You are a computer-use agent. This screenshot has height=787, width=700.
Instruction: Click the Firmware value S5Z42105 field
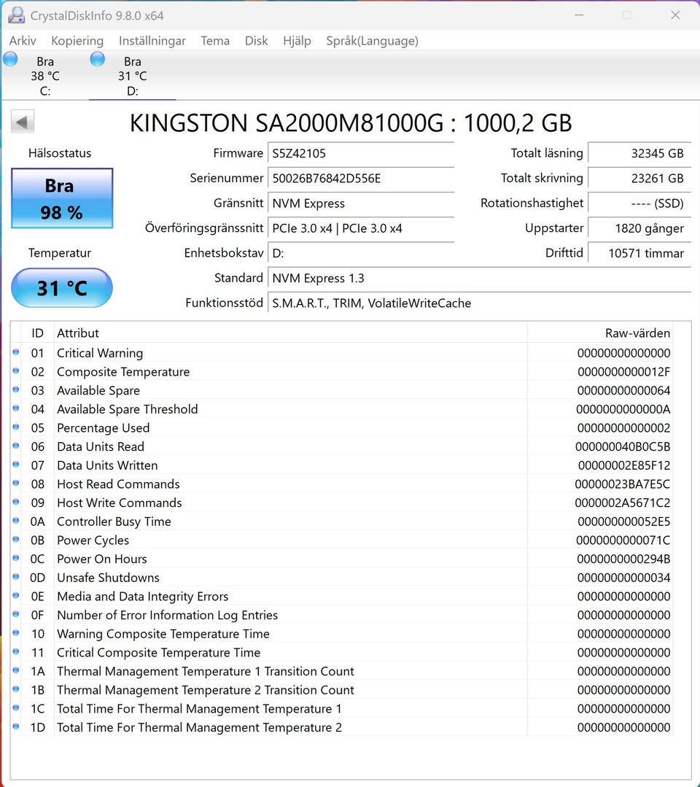click(360, 154)
